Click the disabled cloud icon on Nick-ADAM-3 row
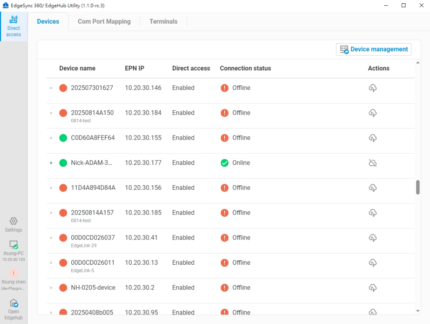 click(372, 163)
